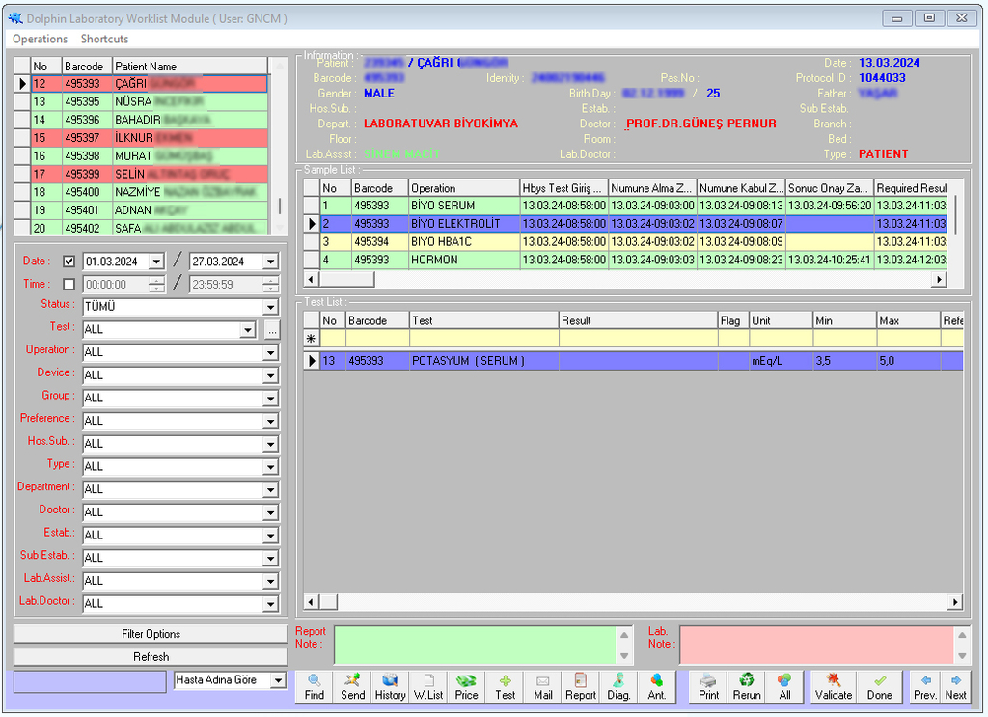
Task: Click the Print icon button
Action: click(708, 686)
